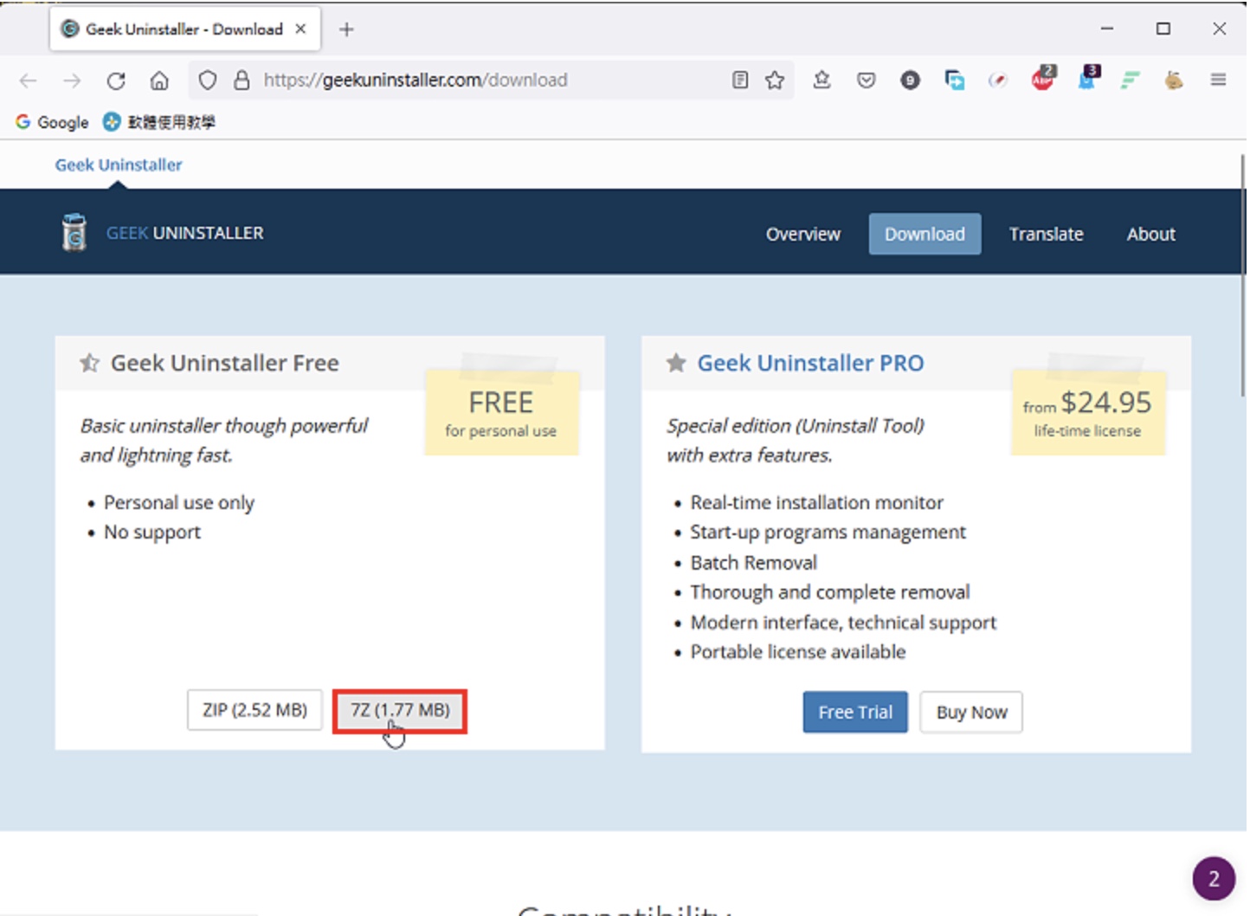Screen dimensions: 1250x916
Task: Open the Google bookmark
Action: coord(52,122)
